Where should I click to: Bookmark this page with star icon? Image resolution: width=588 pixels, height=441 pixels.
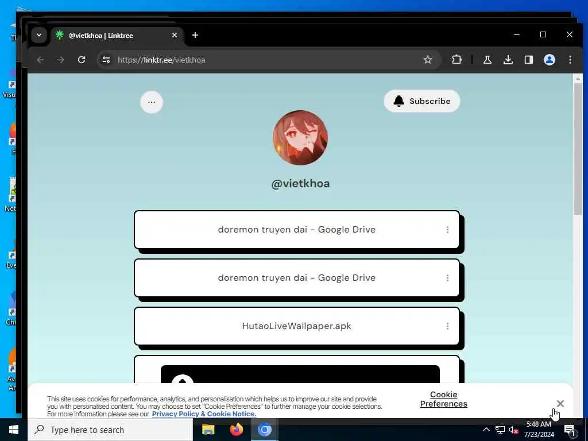click(427, 60)
